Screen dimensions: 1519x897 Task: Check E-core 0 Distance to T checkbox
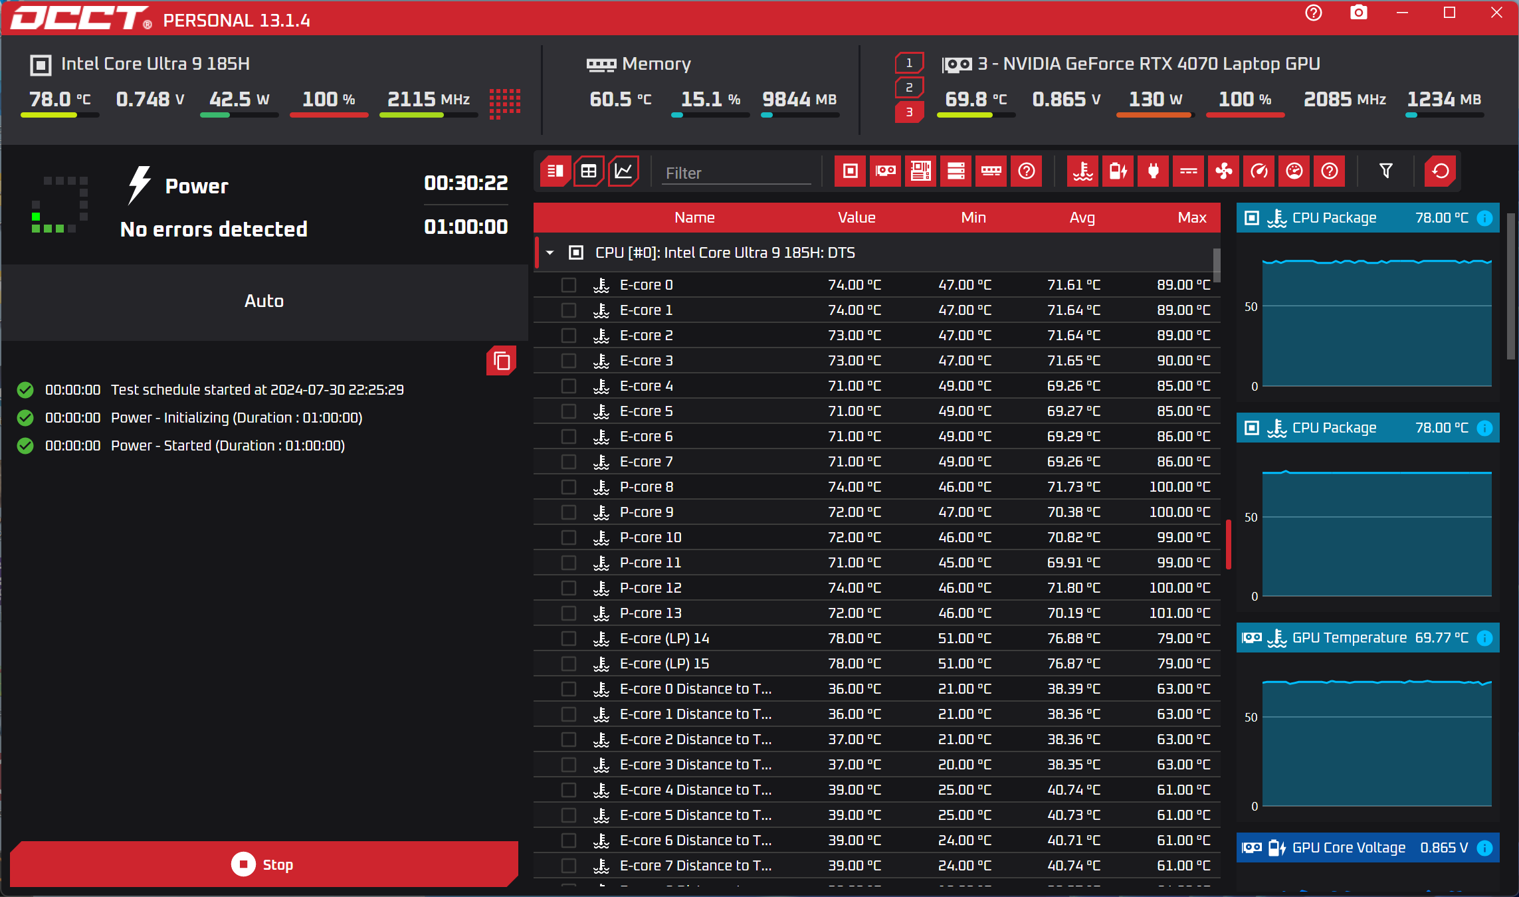point(569,689)
